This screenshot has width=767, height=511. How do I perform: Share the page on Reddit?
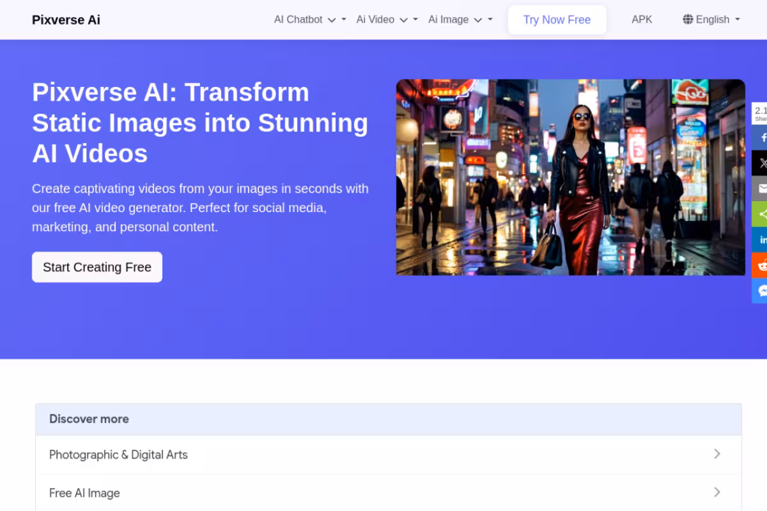pyautogui.click(x=759, y=265)
